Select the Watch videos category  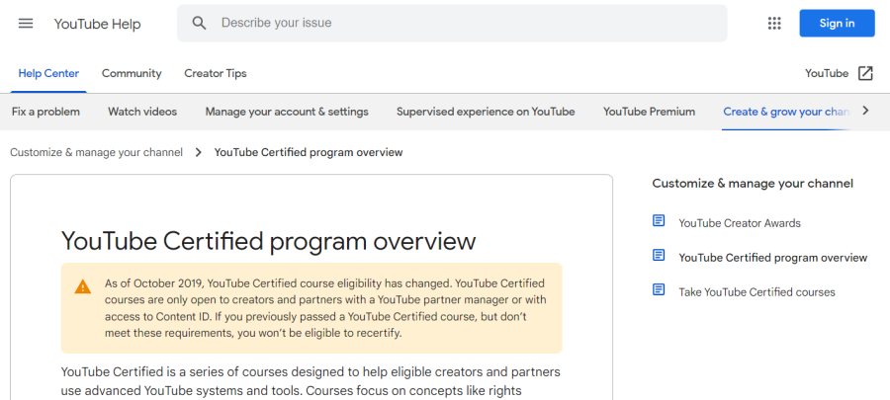click(x=142, y=112)
